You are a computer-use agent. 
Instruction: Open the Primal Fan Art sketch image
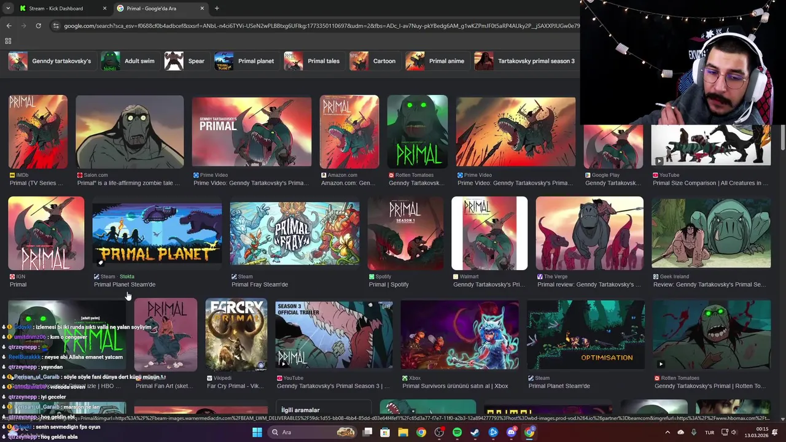(166, 335)
